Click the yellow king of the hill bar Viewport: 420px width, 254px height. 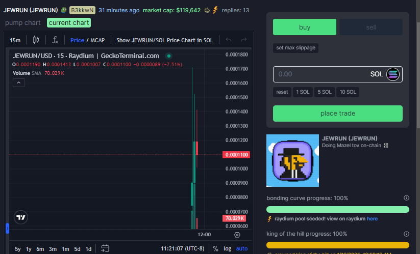click(338, 245)
